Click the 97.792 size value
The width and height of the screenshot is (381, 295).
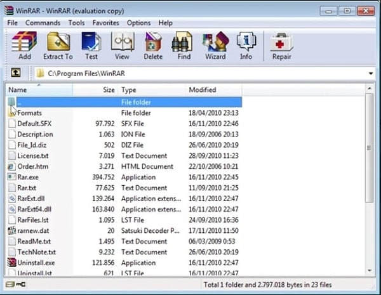tap(105, 124)
